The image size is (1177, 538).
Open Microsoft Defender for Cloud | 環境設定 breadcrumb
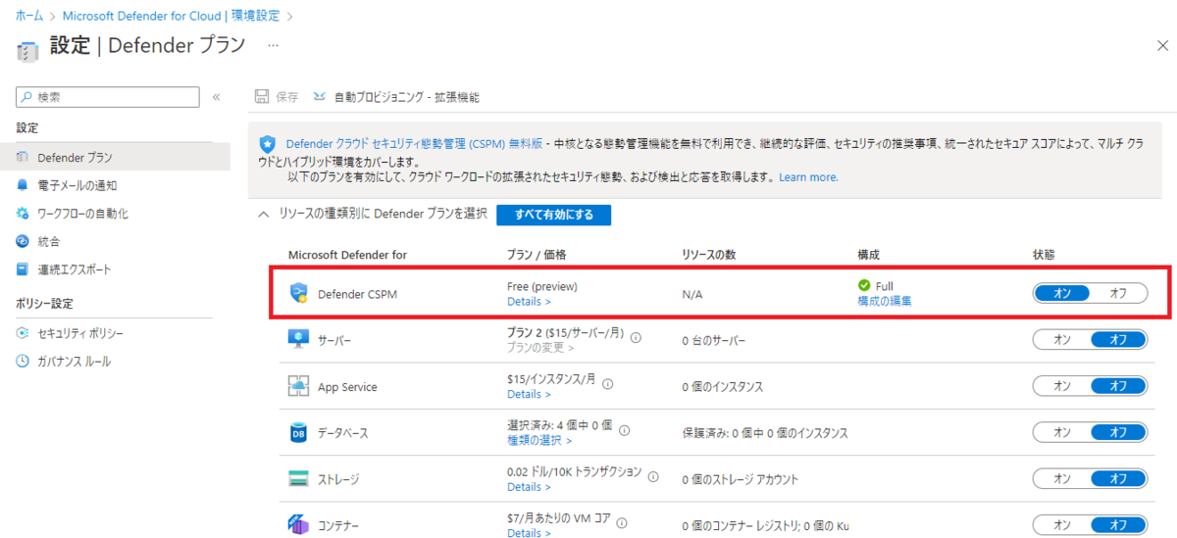coord(172,16)
